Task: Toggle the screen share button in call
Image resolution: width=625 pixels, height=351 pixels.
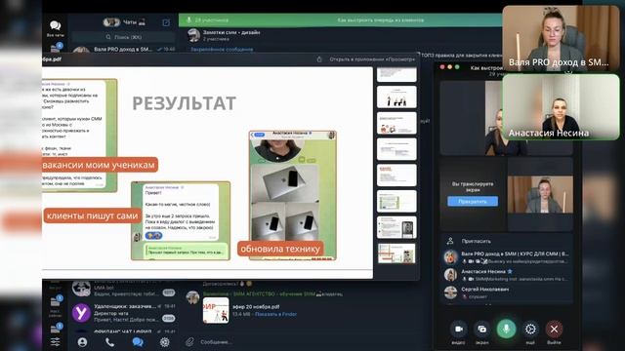Action: [x=481, y=330]
